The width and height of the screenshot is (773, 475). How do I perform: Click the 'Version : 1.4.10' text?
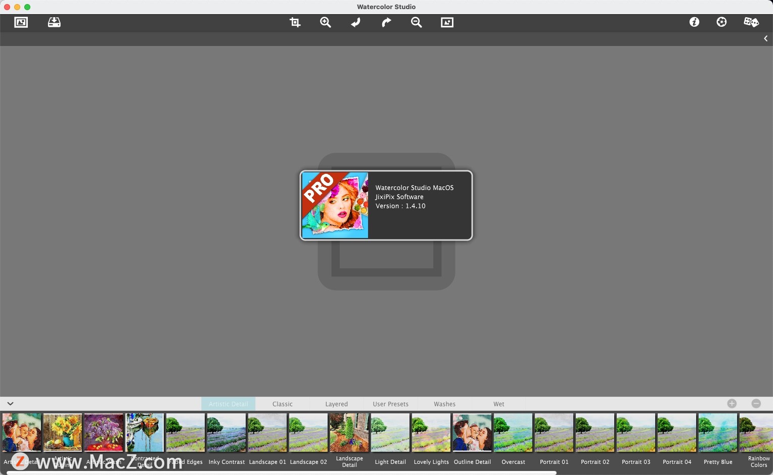click(400, 206)
